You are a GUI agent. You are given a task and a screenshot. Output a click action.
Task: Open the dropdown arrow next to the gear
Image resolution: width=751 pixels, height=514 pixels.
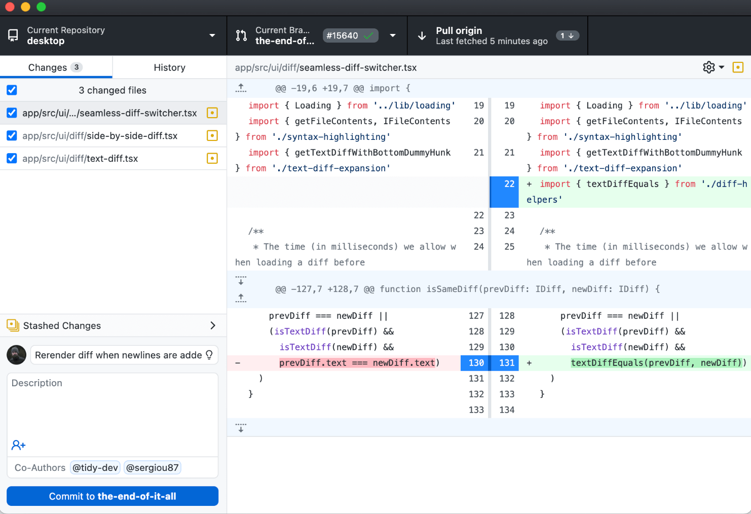click(x=722, y=67)
